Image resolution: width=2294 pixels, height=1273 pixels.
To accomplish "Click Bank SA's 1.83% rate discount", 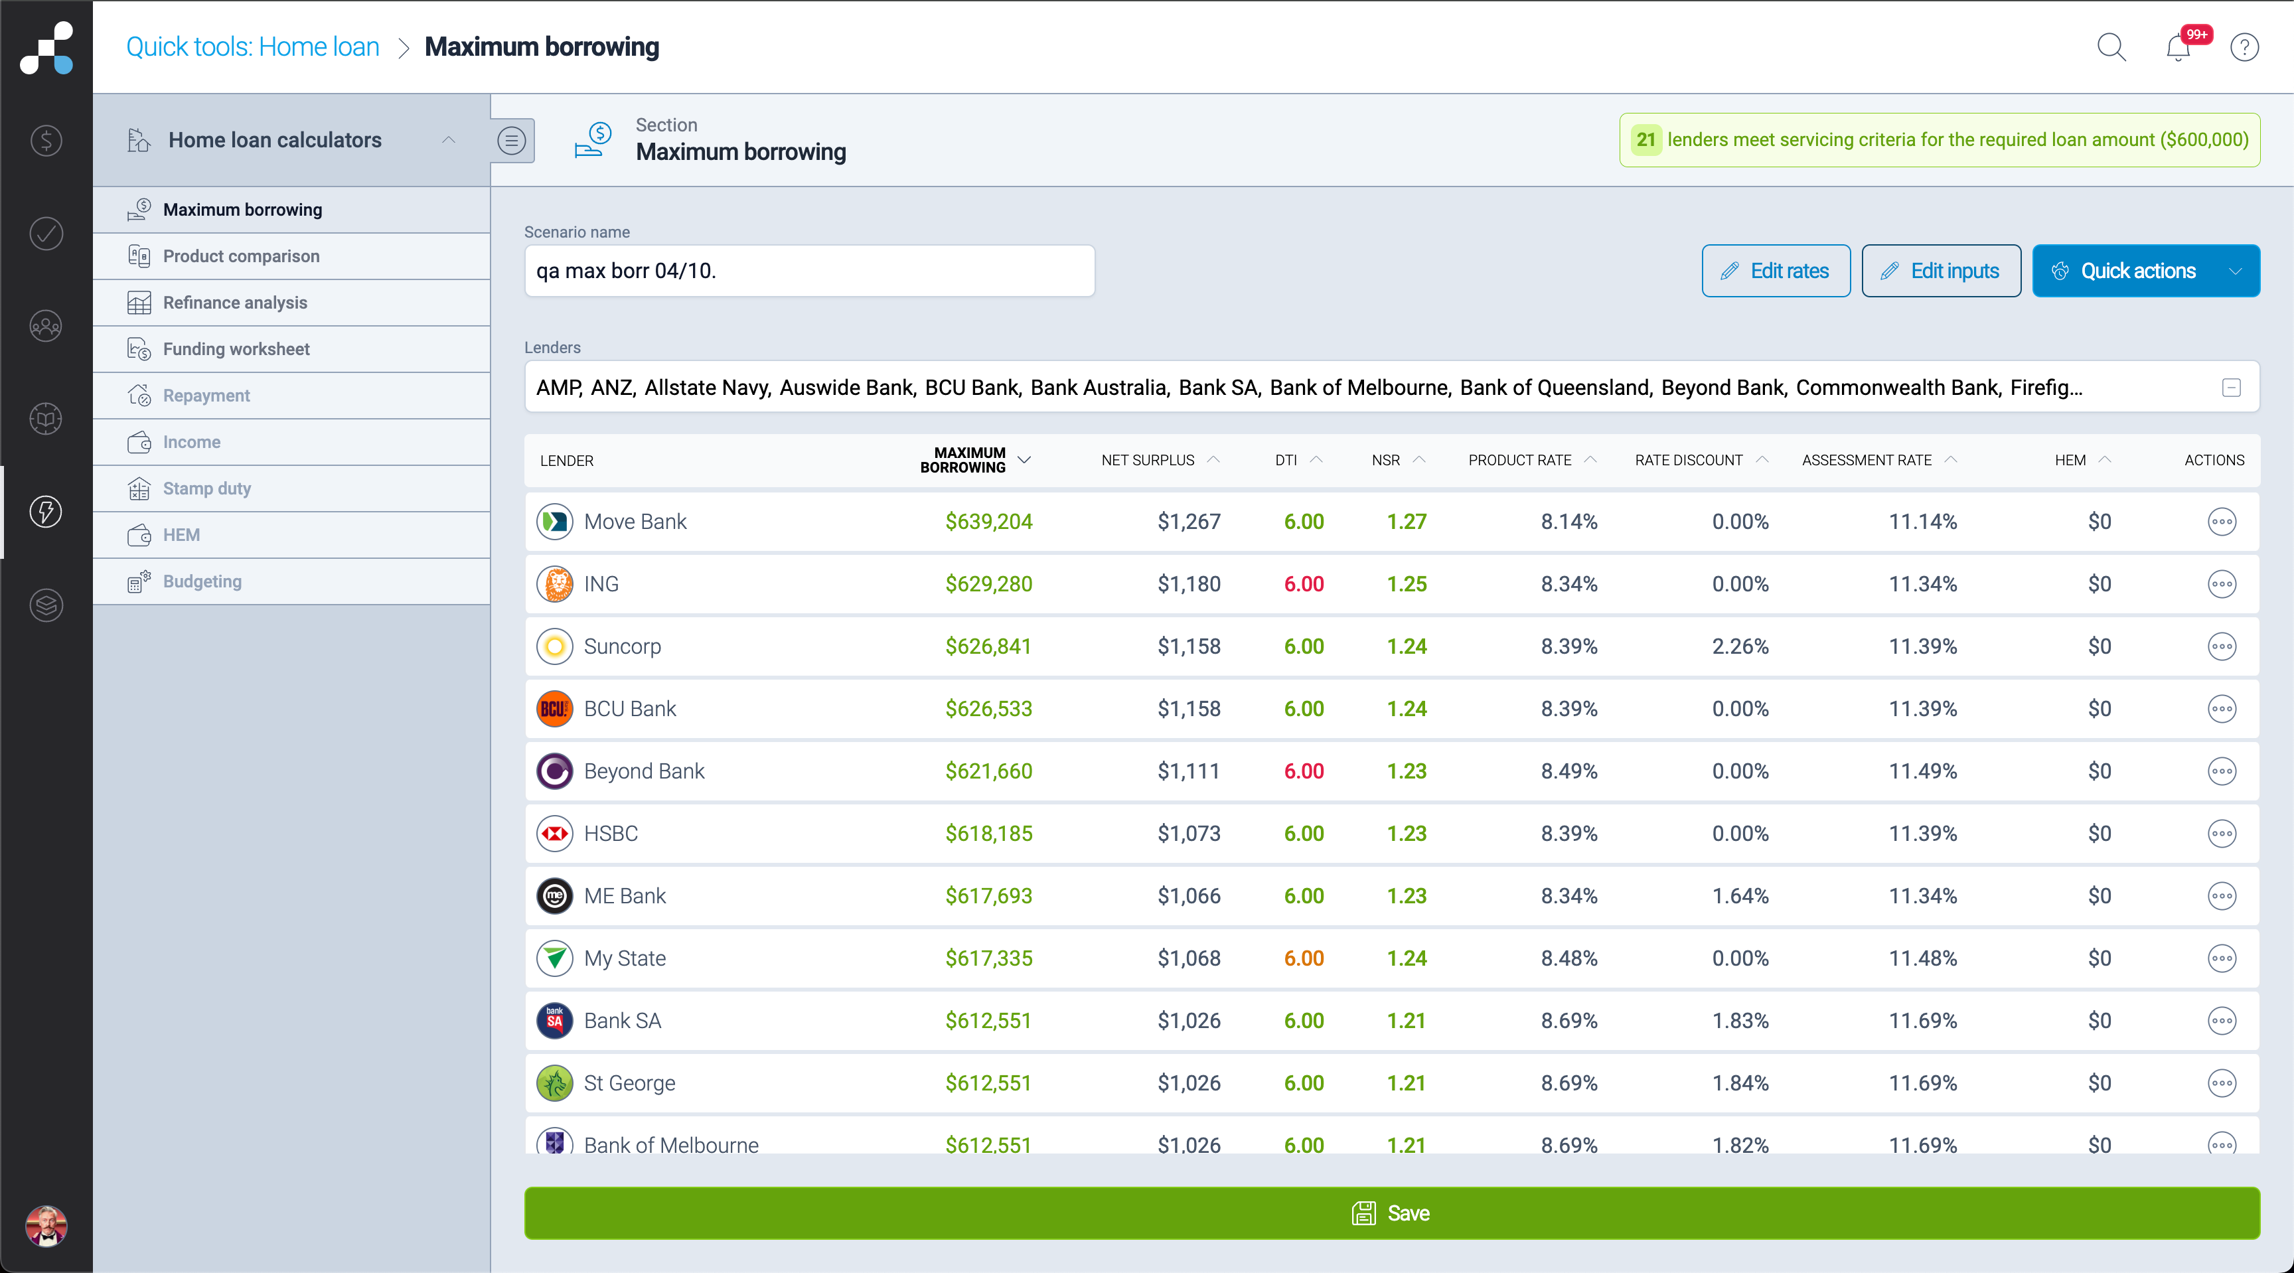I will click(x=1740, y=1020).
